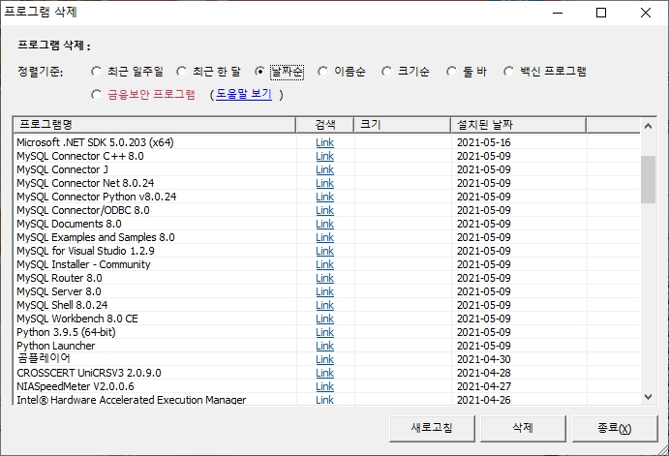Click the 새로고침 refresh button
The width and height of the screenshot is (669, 456).
click(x=432, y=428)
